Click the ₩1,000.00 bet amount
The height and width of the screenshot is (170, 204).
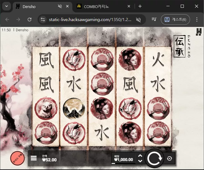(x=124, y=159)
